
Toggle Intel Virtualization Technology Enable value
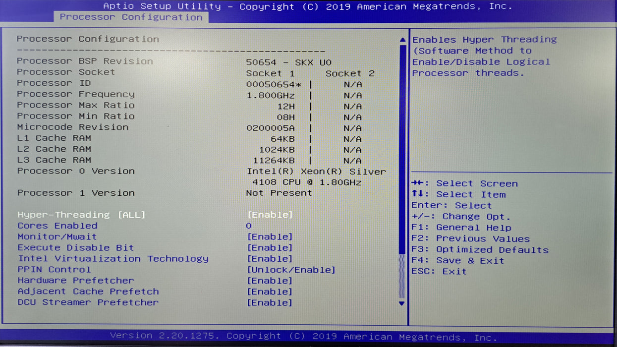[270, 259]
